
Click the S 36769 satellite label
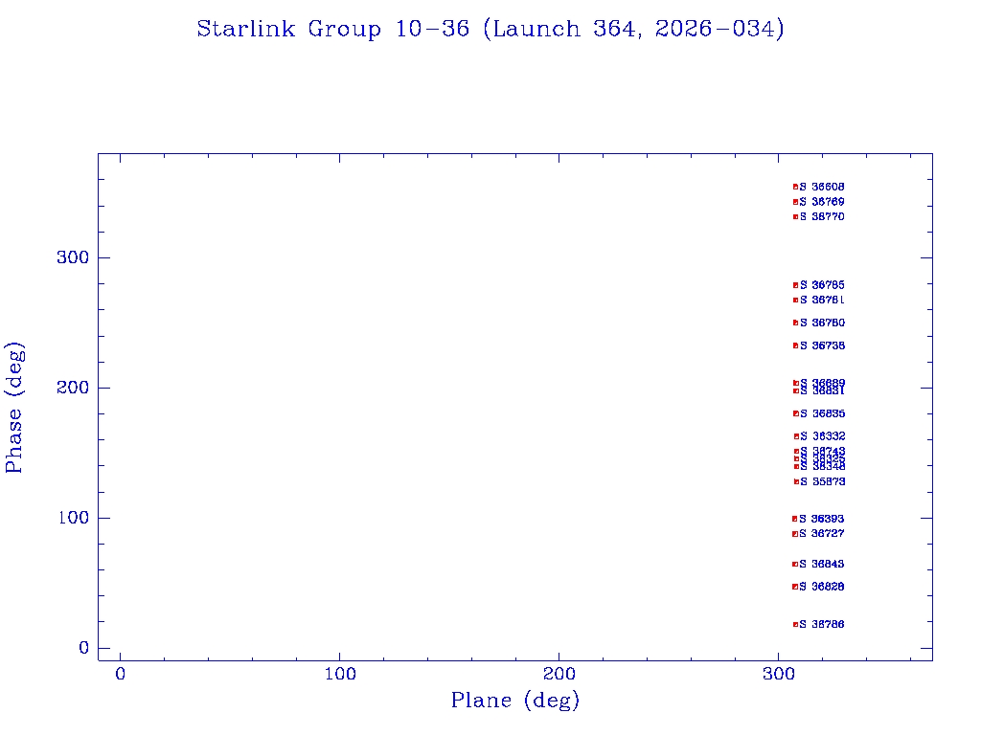pyautogui.click(x=822, y=202)
